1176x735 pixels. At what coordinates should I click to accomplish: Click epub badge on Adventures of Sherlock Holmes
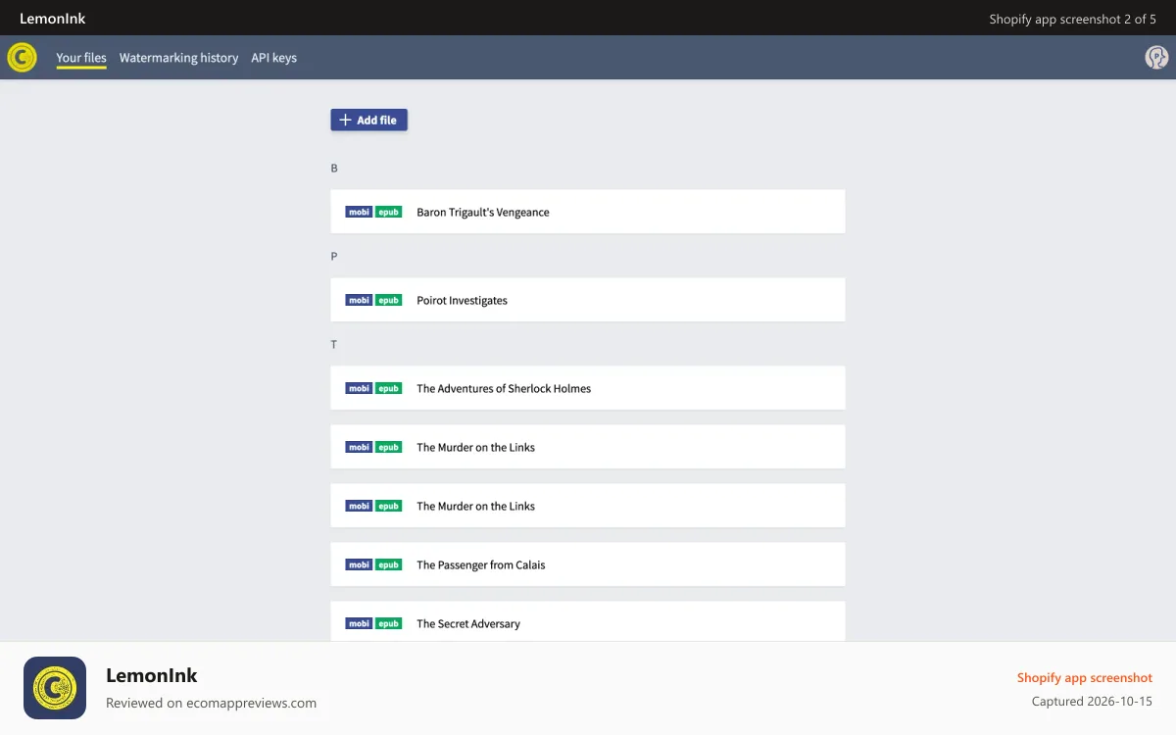(x=389, y=388)
